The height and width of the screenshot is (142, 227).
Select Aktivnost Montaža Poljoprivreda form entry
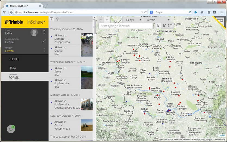65,39
